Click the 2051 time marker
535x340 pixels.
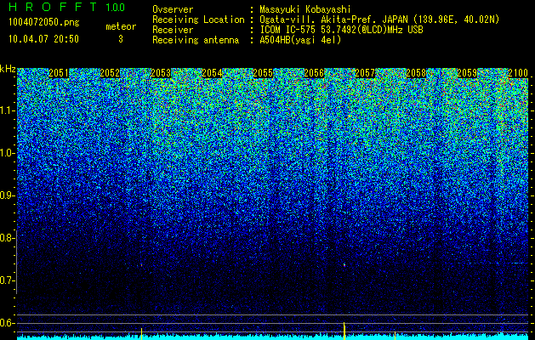(x=59, y=73)
